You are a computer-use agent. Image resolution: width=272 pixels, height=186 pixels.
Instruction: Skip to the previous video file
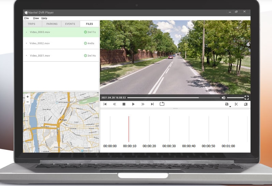coord(105,104)
